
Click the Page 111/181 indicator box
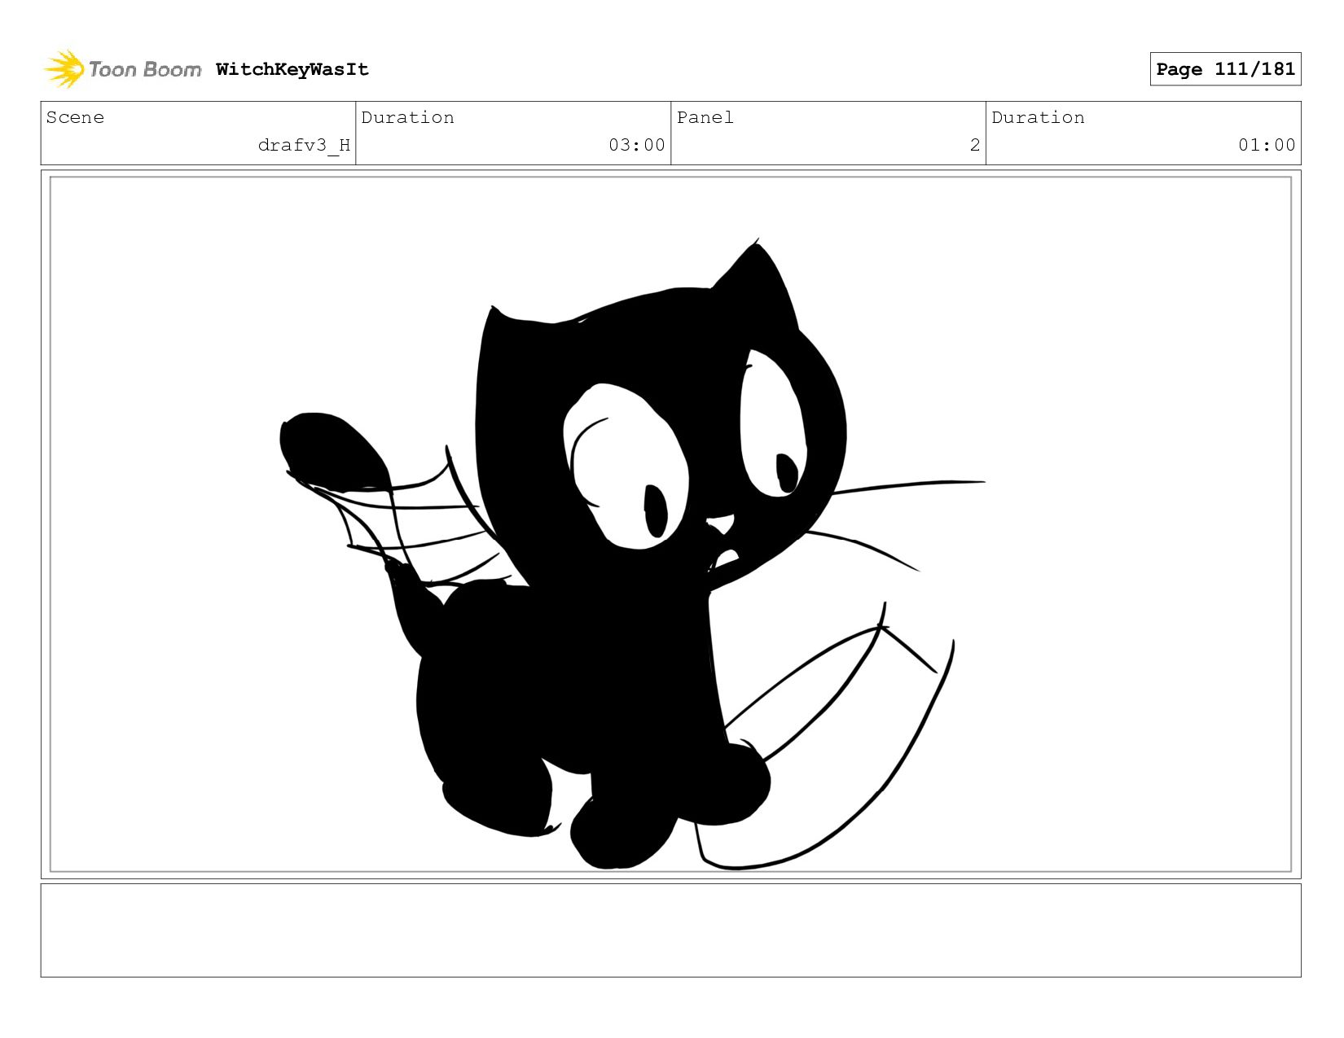pyautogui.click(x=1225, y=68)
